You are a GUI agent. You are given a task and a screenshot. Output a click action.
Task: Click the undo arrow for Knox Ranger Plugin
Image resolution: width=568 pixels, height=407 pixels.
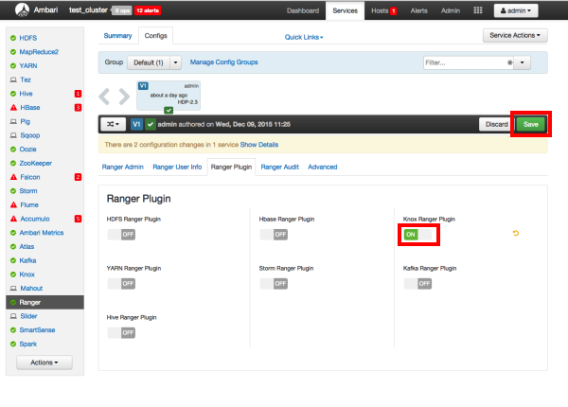[516, 233]
